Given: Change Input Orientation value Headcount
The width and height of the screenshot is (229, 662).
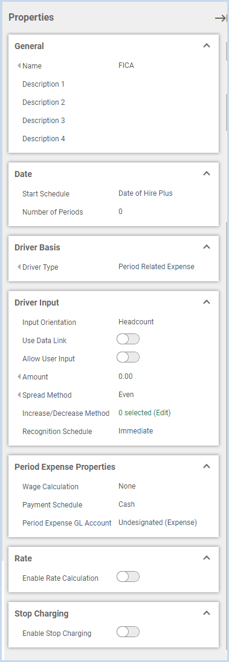Looking at the screenshot, I should (x=136, y=322).
